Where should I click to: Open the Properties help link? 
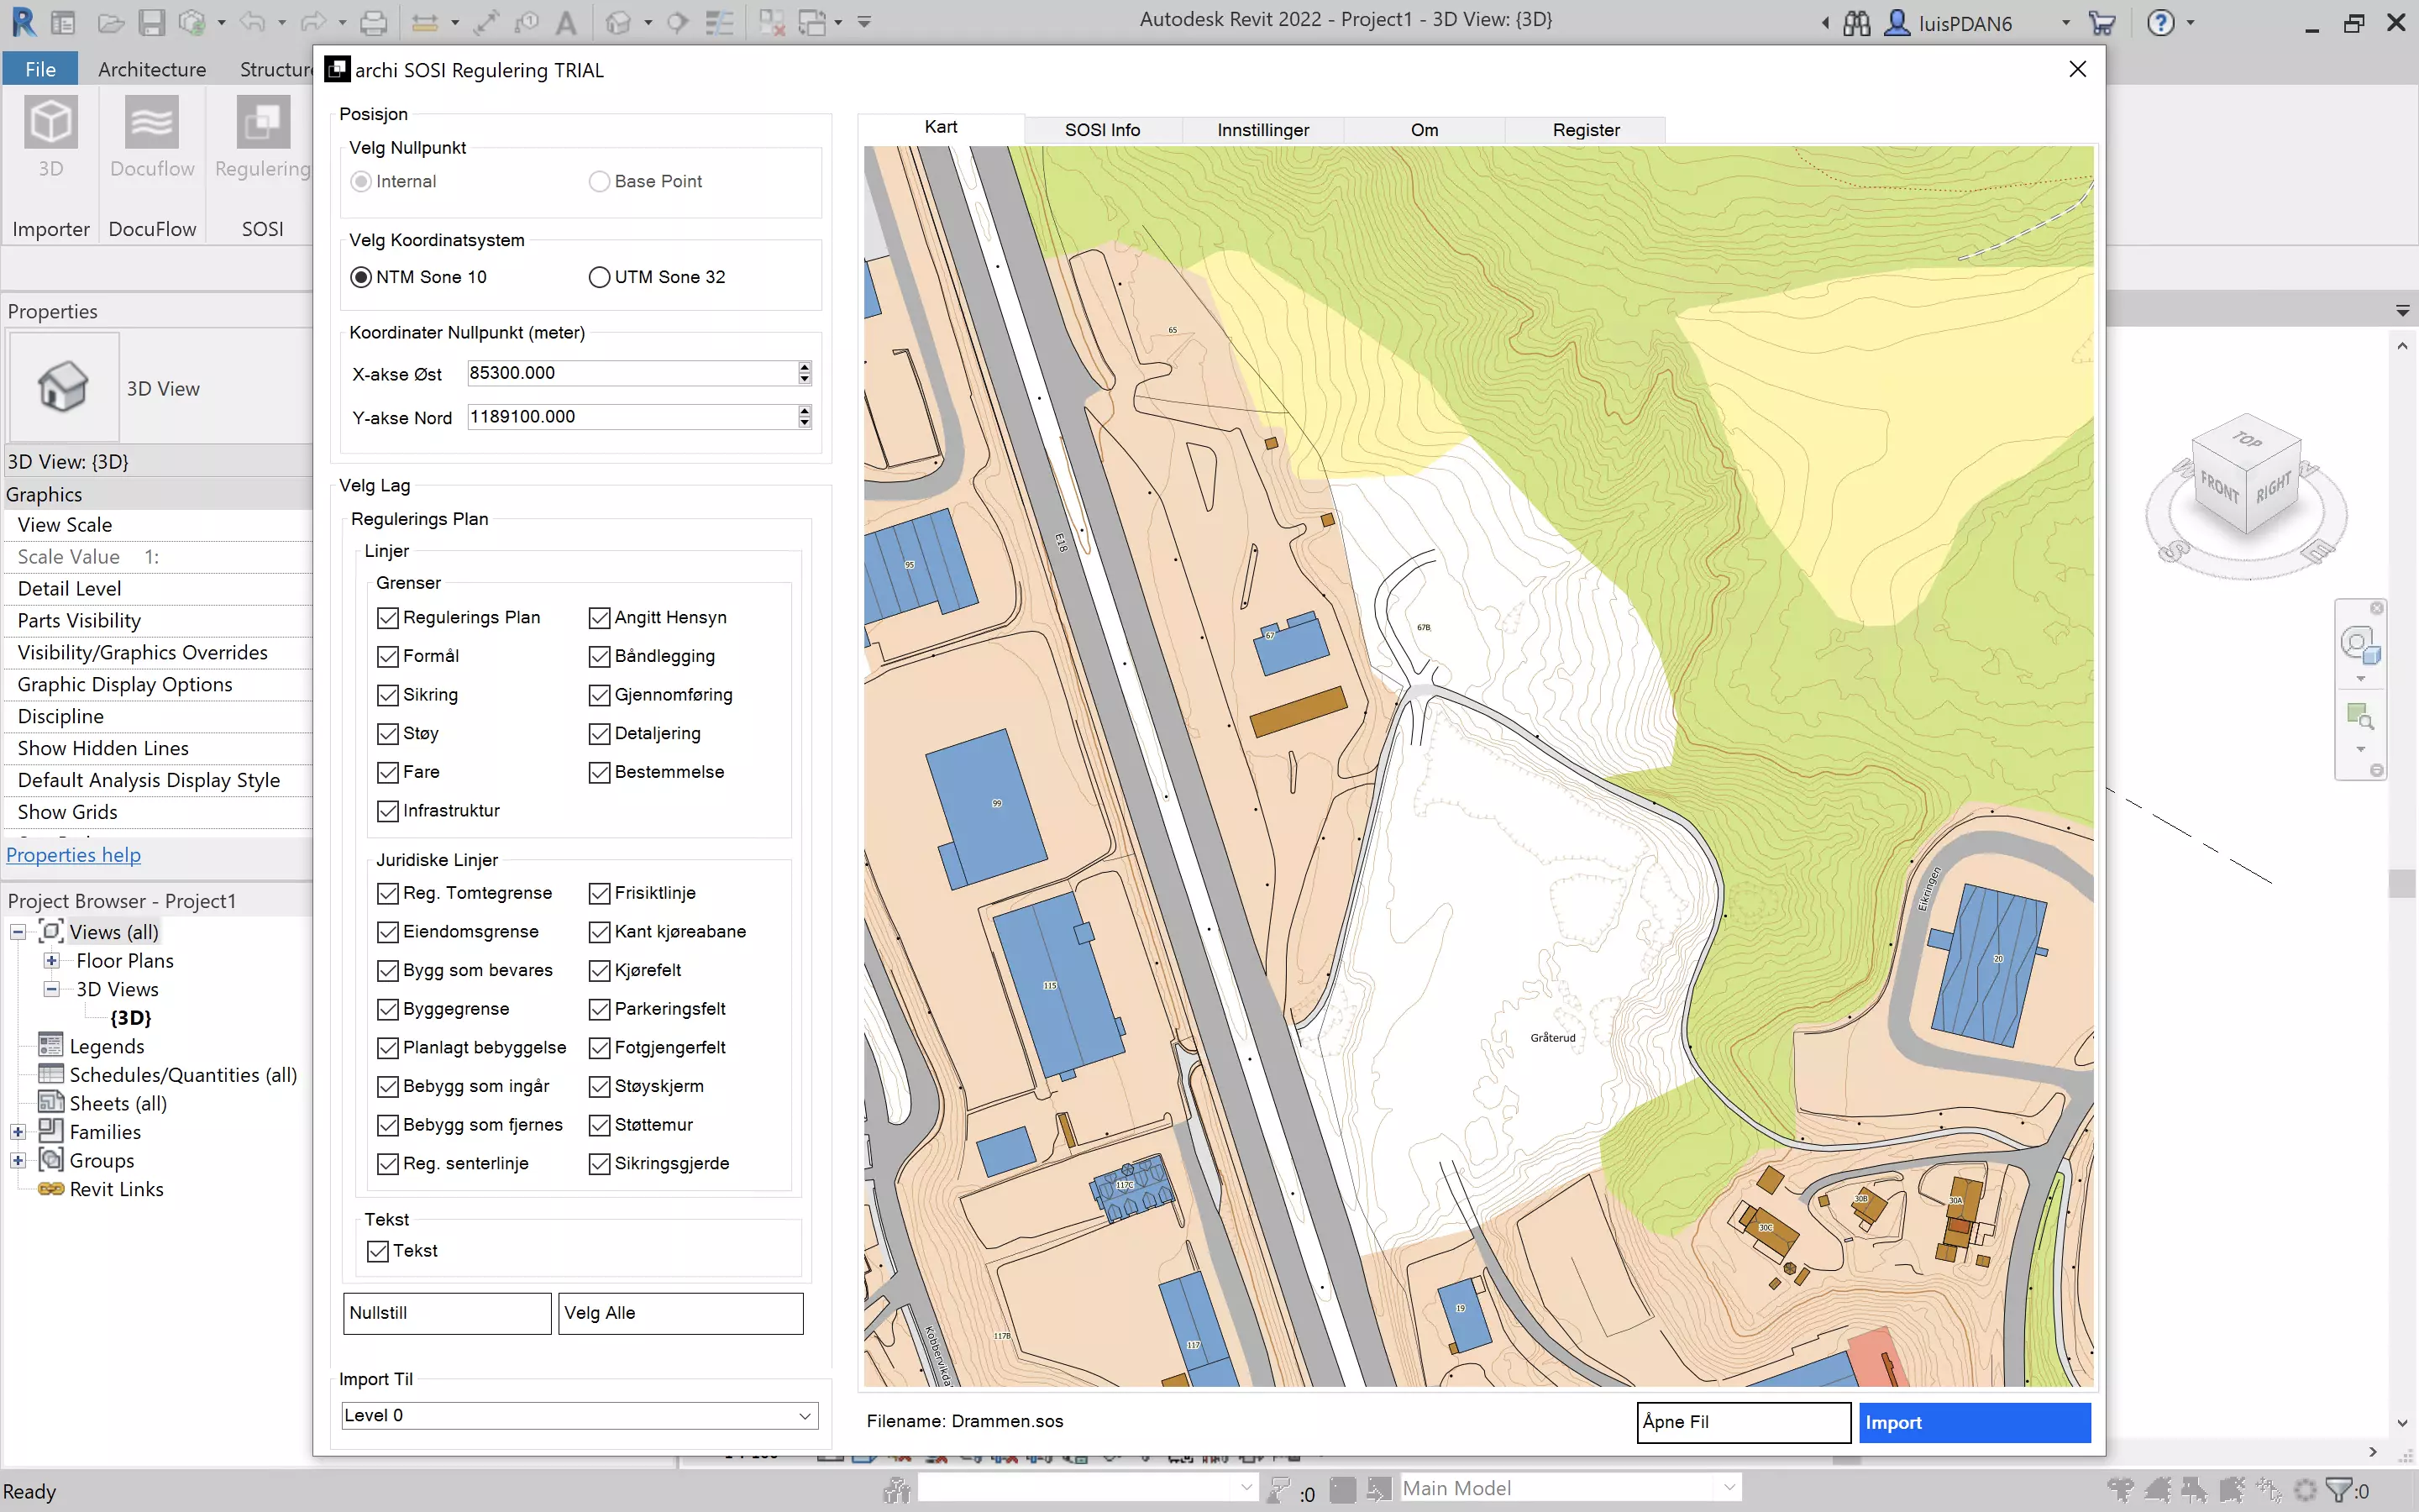pyautogui.click(x=73, y=855)
